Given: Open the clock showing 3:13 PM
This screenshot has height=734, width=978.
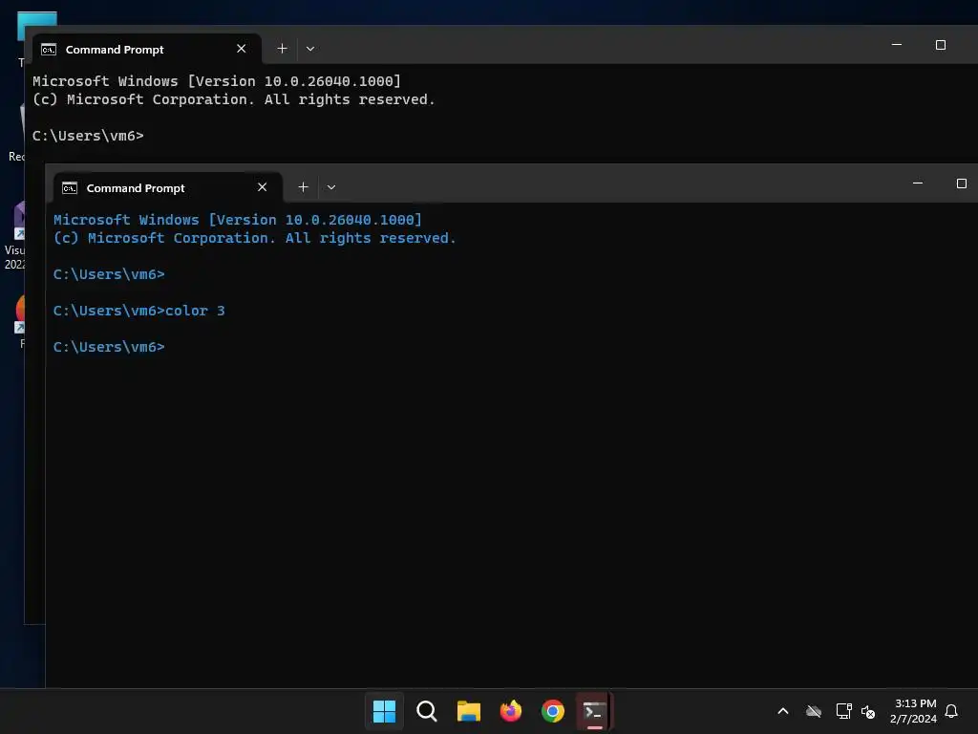Looking at the screenshot, I should [913, 711].
